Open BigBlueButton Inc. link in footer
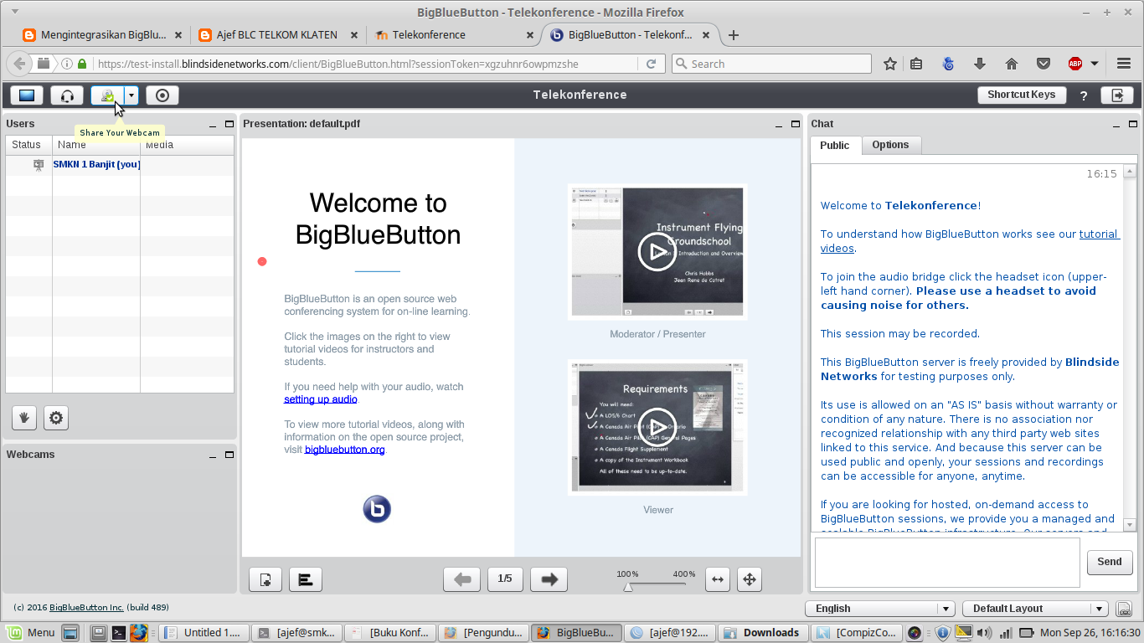The height and width of the screenshot is (643, 1144). click(x=86, y=608)
